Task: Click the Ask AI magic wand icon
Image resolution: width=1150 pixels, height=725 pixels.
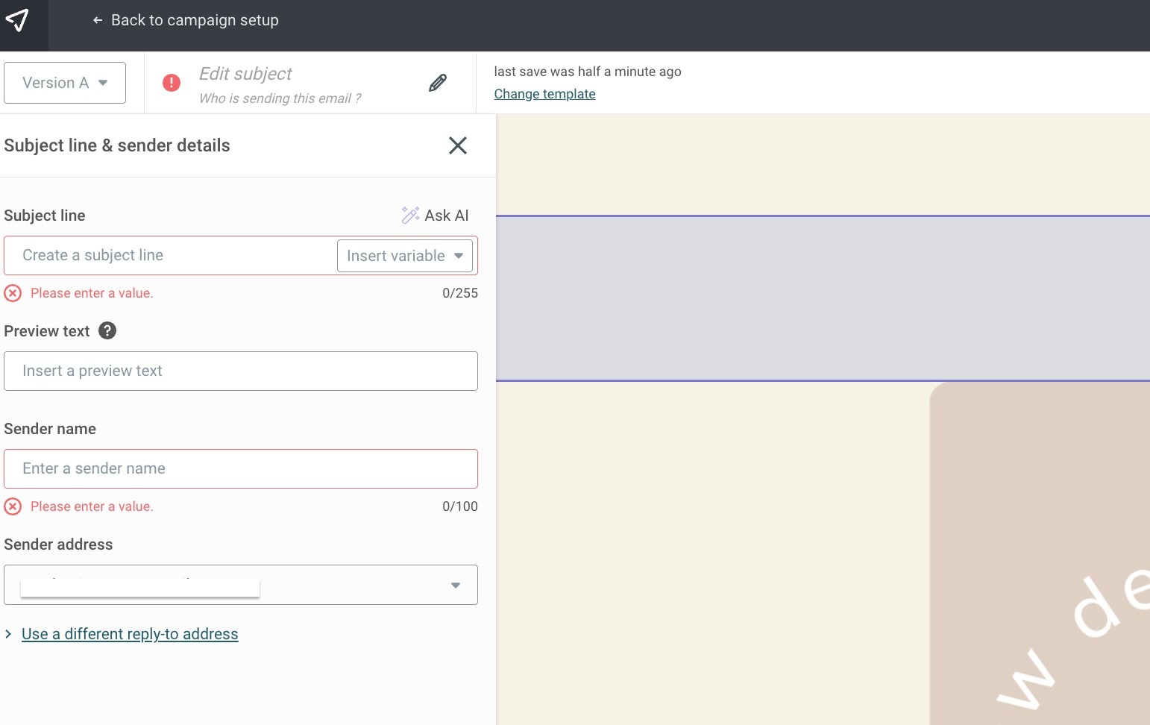Action: point(410,216)
